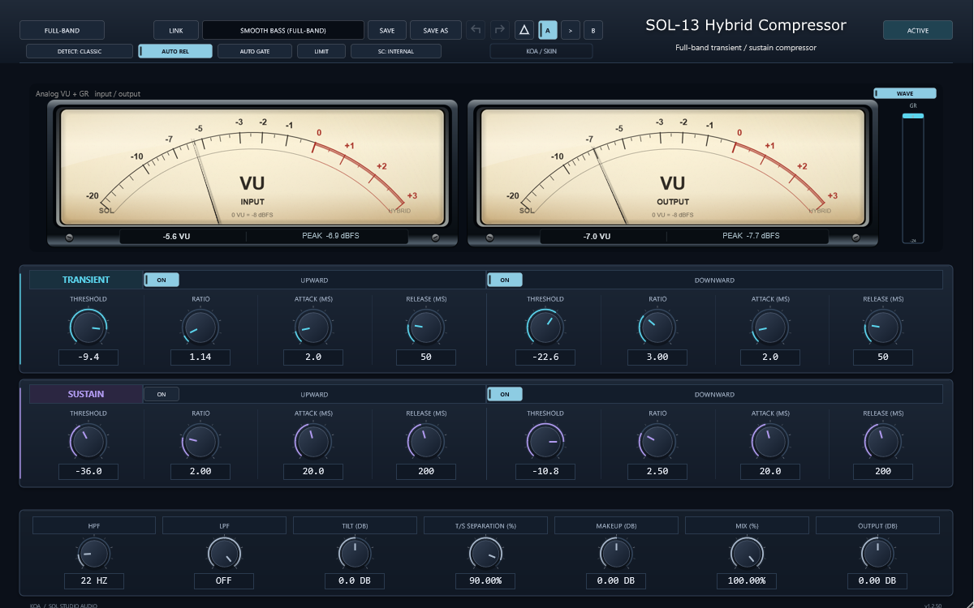Edit Sustain Downward Threshold value -10.8

click(x=545, y=471)
